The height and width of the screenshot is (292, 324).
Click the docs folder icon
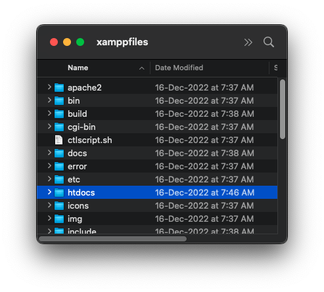pos(59,153)
